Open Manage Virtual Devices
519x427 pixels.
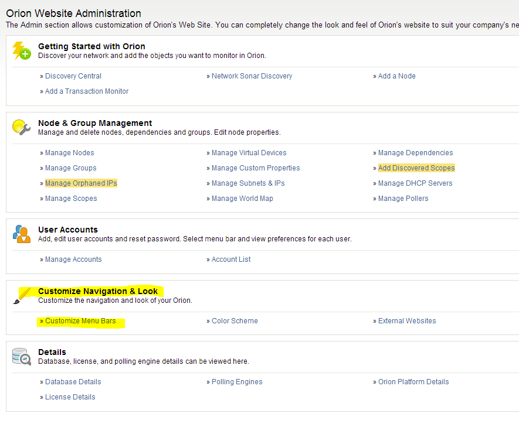click(249, 153)
